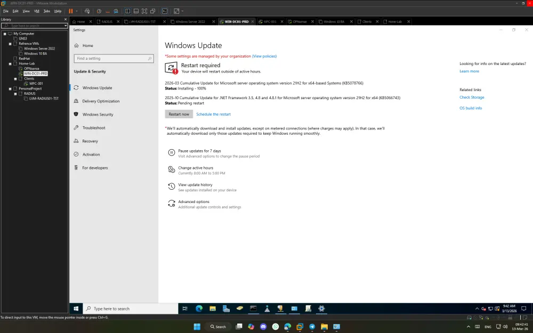Select GNS3 in the library tree
533x333 pixels.
click(23, 38)
